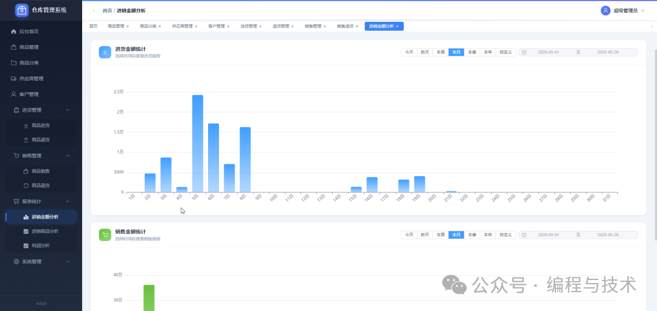Select 本周 in 销售金额统计 filter
657x311 pixels.
pyautogui.click(x=440, y=235)
